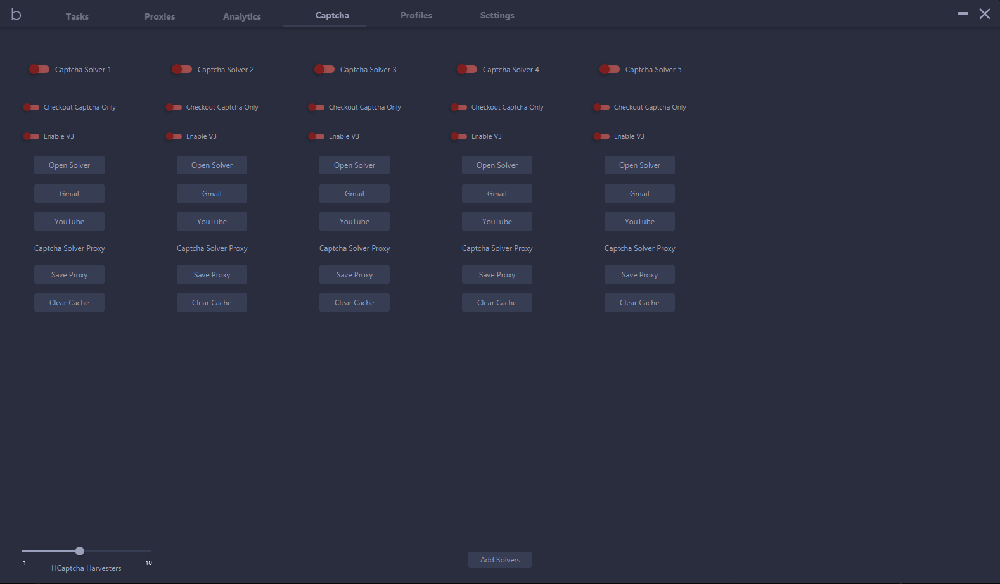Focus the Captcha Solver Proxy field for Solver 2
This screenshot has height=584, width=1000.
tap(212, 248)
